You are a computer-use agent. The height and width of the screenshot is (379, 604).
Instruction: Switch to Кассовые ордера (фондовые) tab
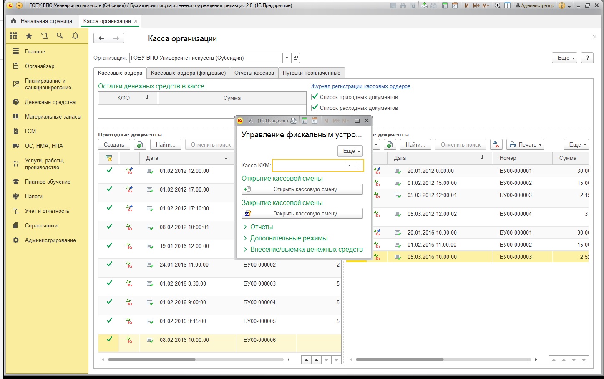(188, 73)
